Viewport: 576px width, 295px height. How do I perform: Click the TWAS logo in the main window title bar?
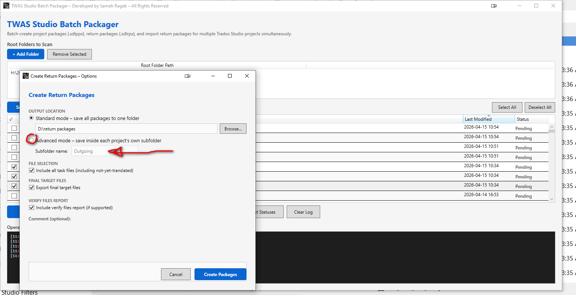pyautogui.click(x=6, y=6)
